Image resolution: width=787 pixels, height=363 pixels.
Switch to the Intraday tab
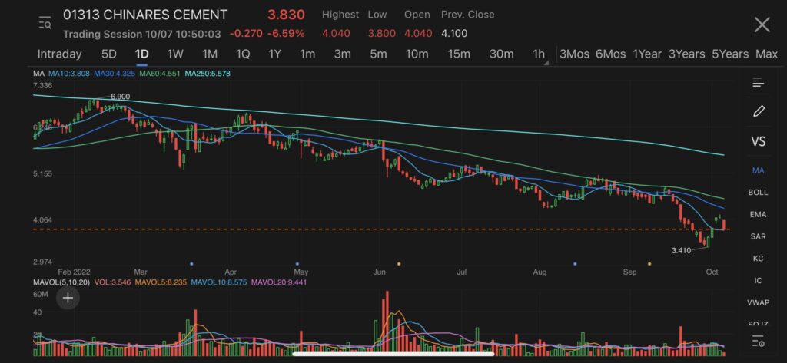coord(59,54)
